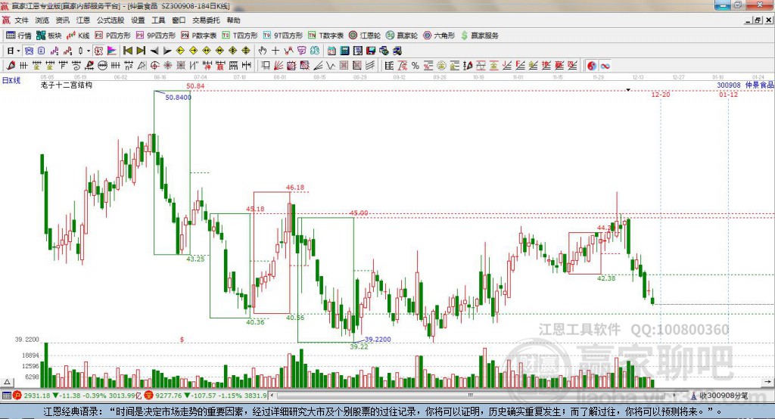The height and width of the screenshot is (419, 775).
Task: Open the P数字表 number table
Action: tap(199, 36)
